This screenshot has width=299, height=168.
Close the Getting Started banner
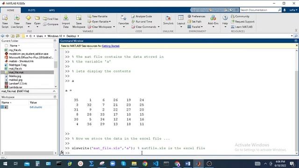click(x=297, y=46)
